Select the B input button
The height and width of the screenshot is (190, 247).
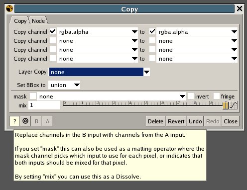(36, 121)
